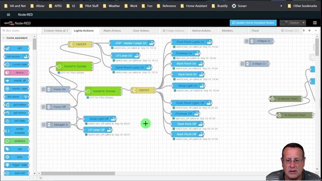Open the Pilot Stuff bookmarks folder
The height and width of the screenshot is (181, 322).
point(89,6)
